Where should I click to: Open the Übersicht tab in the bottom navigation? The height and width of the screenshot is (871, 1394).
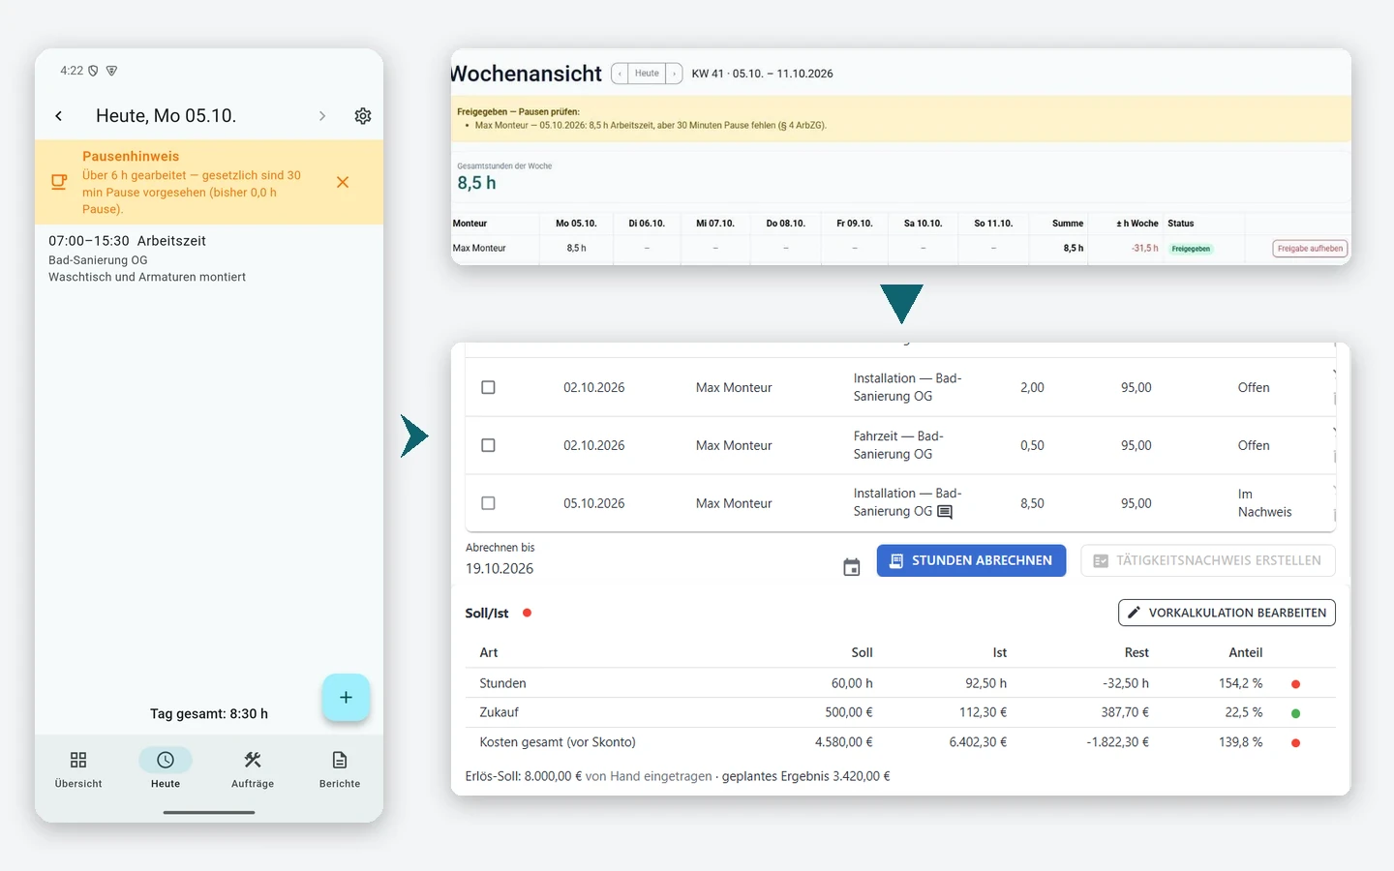78,769
